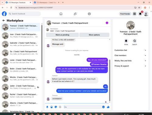Attach a photo using image icon
The image size is (152, 115).
[x=51, y=107]
